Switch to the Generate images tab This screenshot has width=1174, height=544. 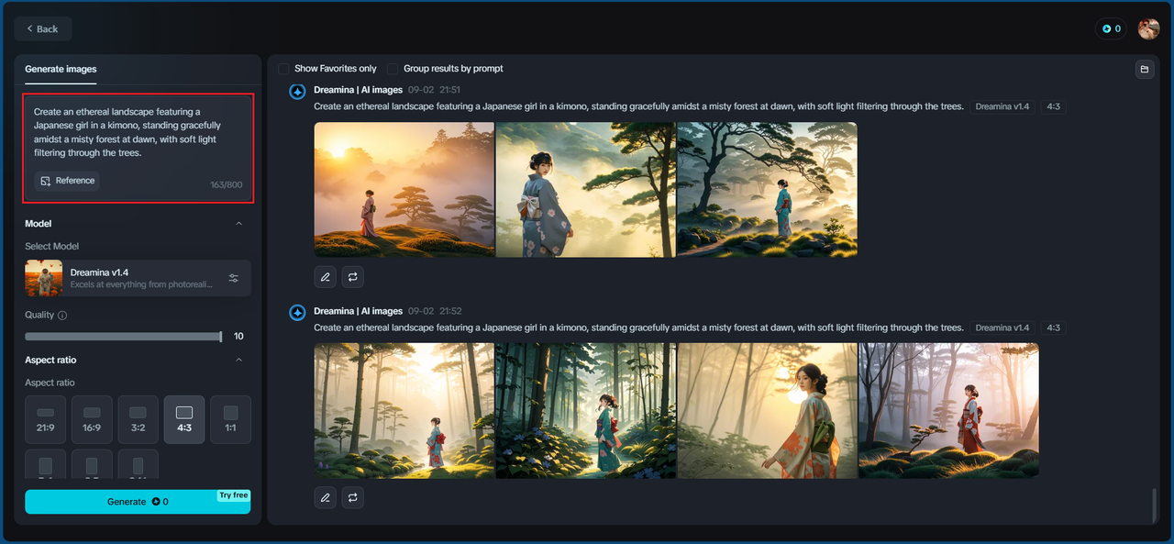click(x=61, y=69)
